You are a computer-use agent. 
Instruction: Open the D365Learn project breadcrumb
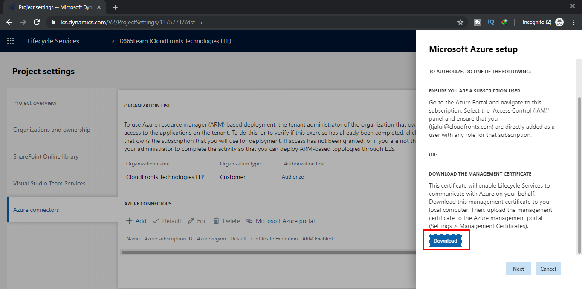point(175,41)
